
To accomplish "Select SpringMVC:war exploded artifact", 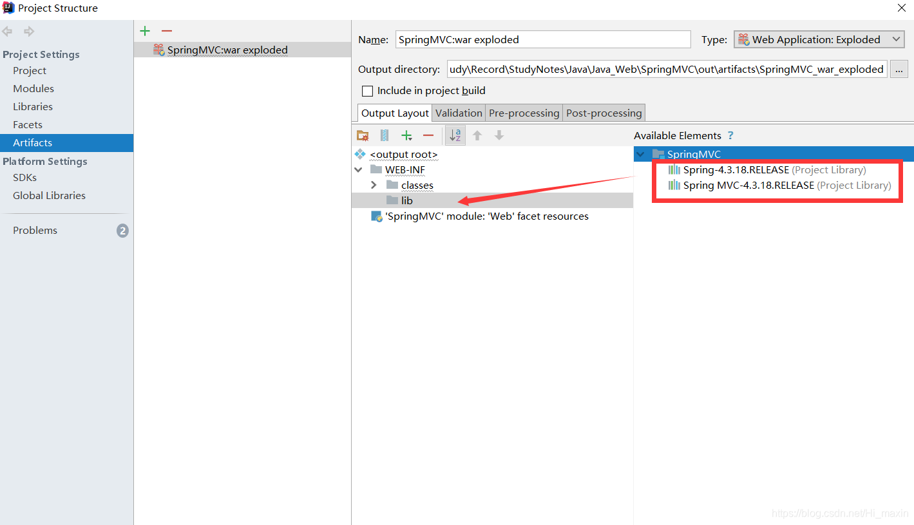I will tap(243, 50).
